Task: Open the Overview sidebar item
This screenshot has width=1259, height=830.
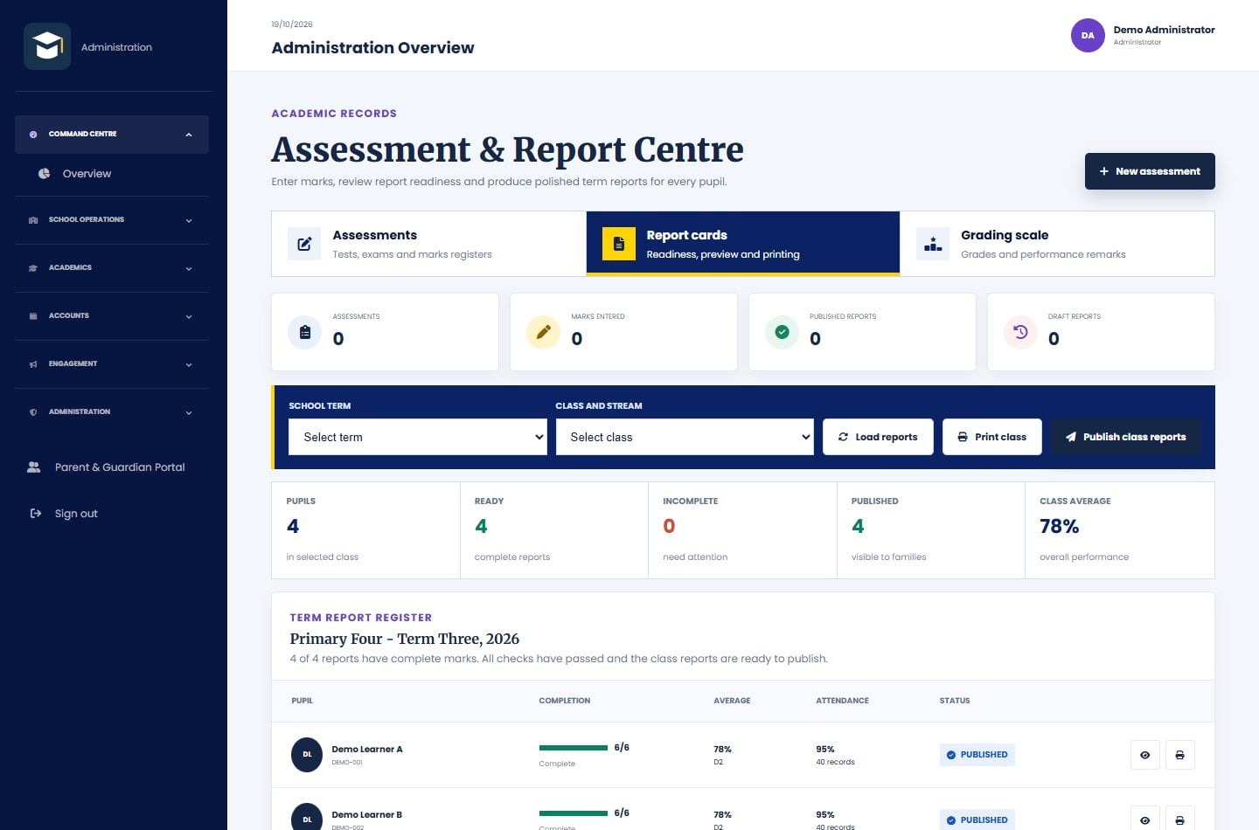Action: click(x=112, y=174)
